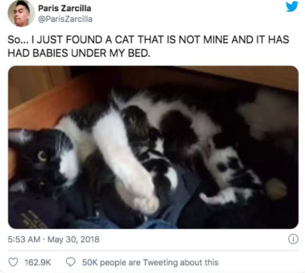305x273 pixels.
Task: Open Paris Zarcilla's profile picture
Action: 21,13
